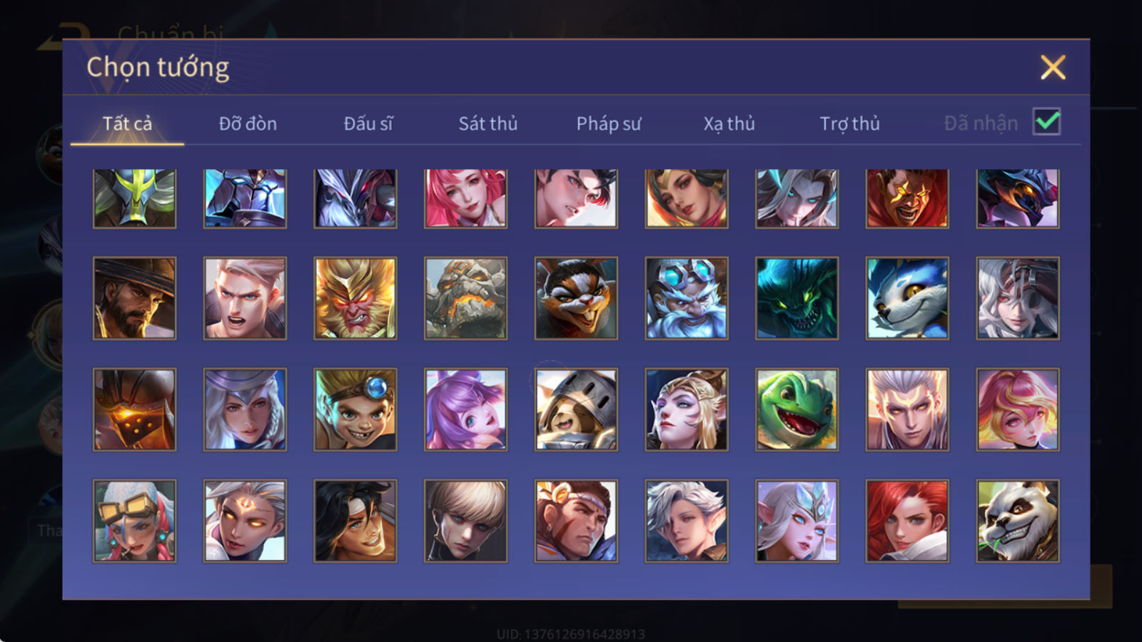This screenshot has width=1142, height=642.
Task: Switch to the Đỡ đòn tab
Action: click(x=248, y=123)
